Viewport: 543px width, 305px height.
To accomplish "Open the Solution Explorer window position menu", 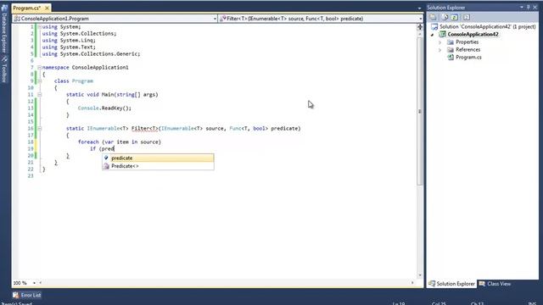I will click(x=522, y=8).
